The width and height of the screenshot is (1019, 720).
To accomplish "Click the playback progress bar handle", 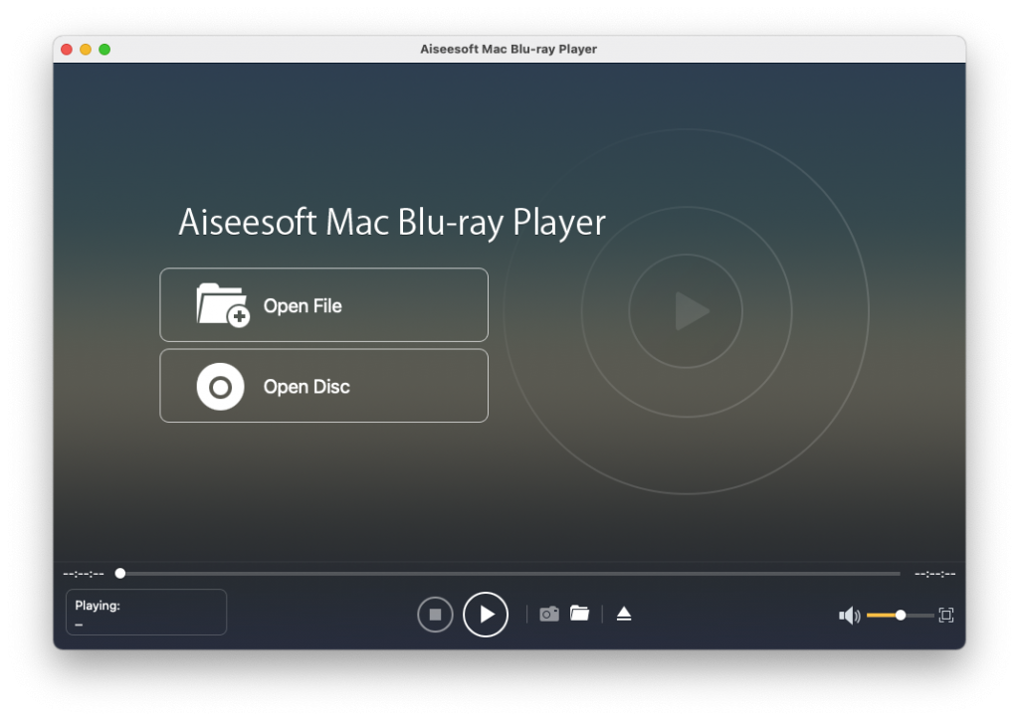I will (120, 573).
